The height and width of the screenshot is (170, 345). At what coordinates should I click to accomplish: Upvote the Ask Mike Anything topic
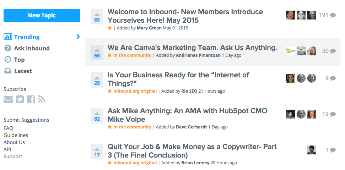pyautogui.click(x=97, y=116)
